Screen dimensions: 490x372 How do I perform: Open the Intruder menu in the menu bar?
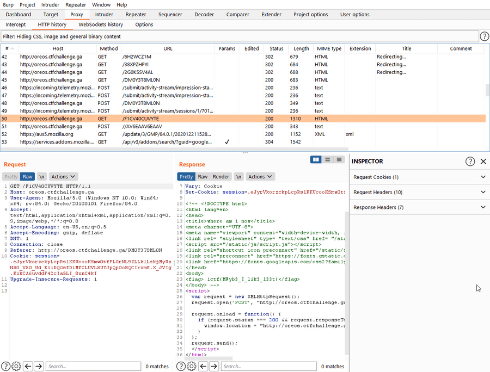pyautogui.click(x=50, y=4)
